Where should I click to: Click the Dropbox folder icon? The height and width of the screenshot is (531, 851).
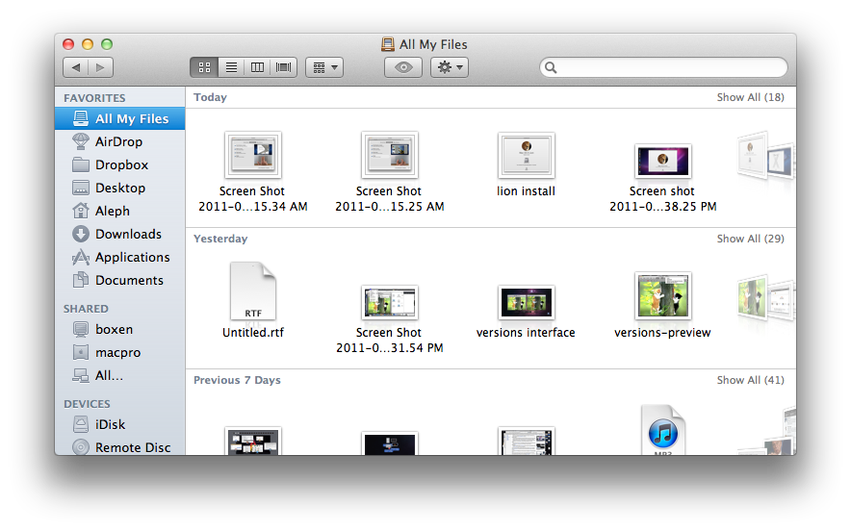(x=81, y=164)
